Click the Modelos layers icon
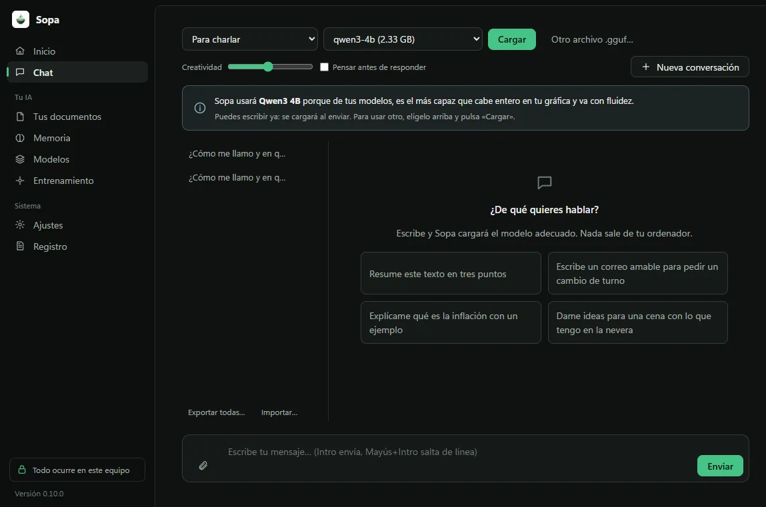This screenshot has height=507, width=766. [20, 159]
